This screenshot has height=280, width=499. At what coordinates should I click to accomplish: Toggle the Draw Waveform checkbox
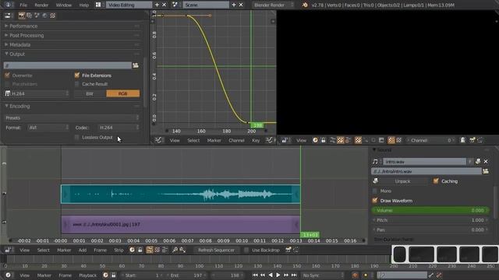[375, 201]
